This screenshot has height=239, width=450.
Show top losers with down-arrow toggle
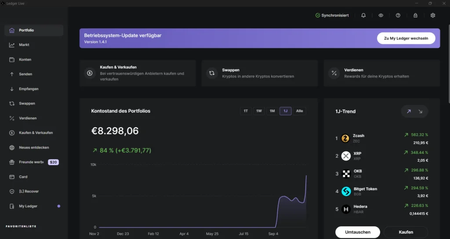coord(421,111)
